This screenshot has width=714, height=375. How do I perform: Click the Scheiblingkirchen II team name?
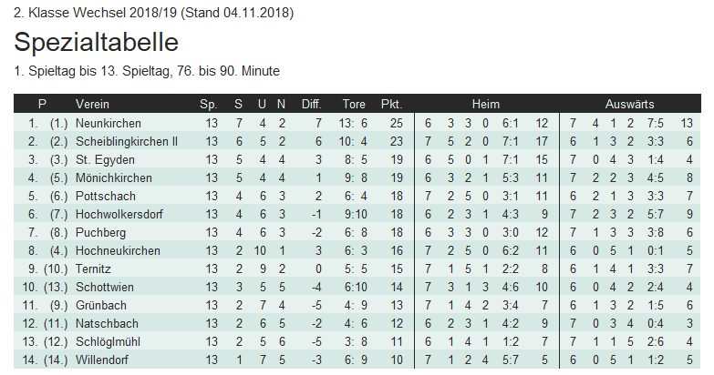click(127, 141)
